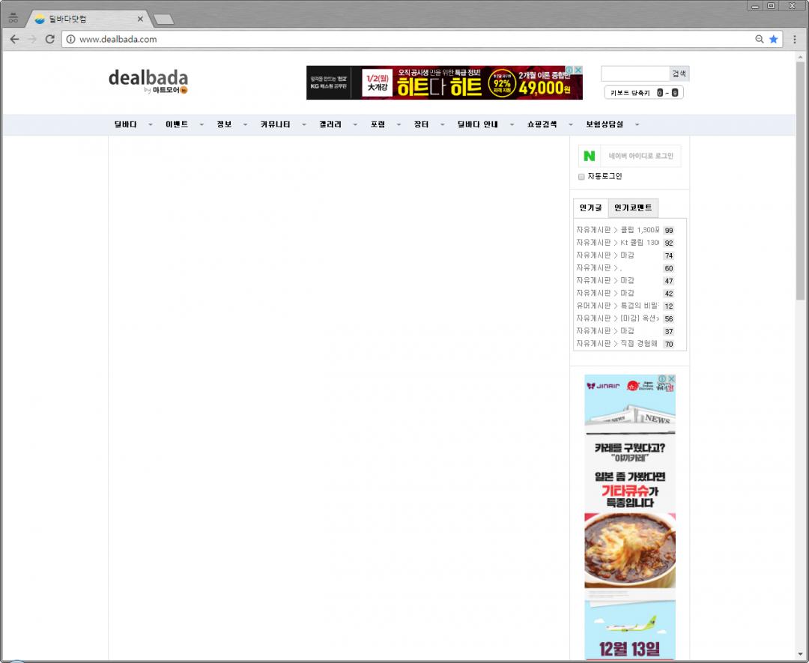Open the Chrome three-dot menu

[795, 39]
